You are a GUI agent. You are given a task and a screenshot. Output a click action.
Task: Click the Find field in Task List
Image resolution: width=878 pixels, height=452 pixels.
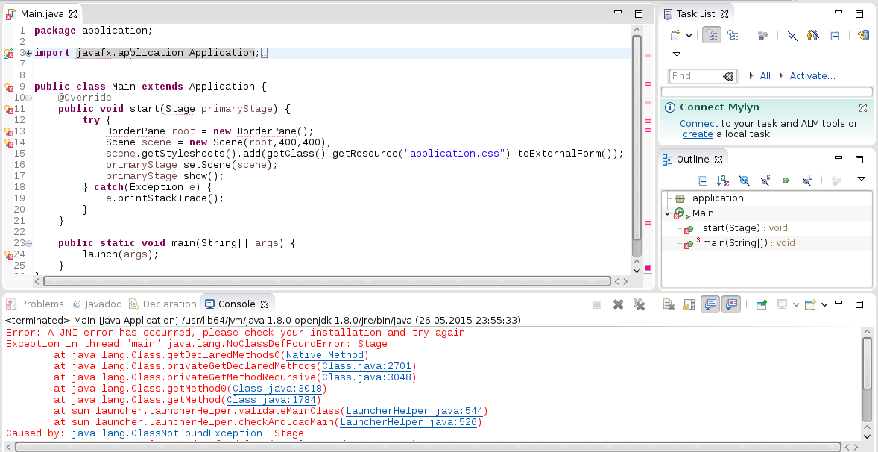[695, 76]
